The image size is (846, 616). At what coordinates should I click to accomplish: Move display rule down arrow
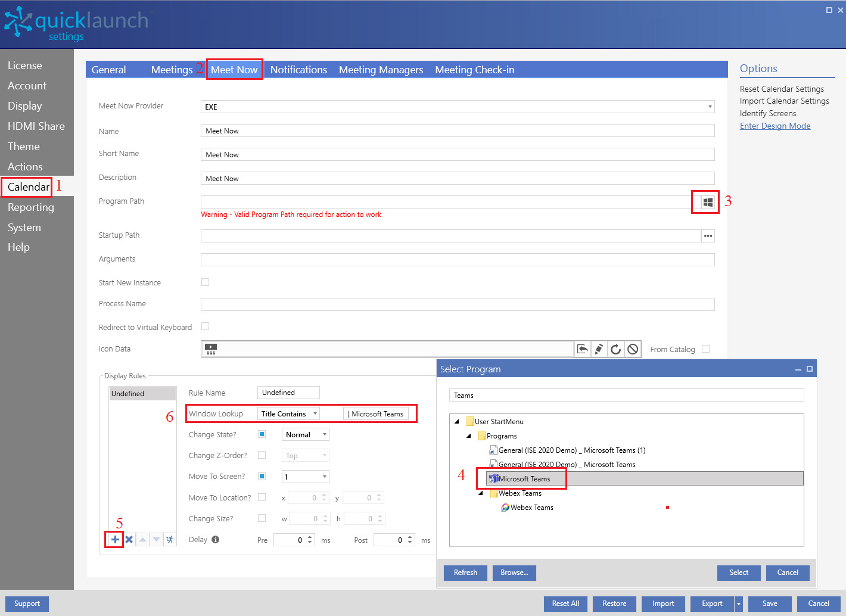156,540
